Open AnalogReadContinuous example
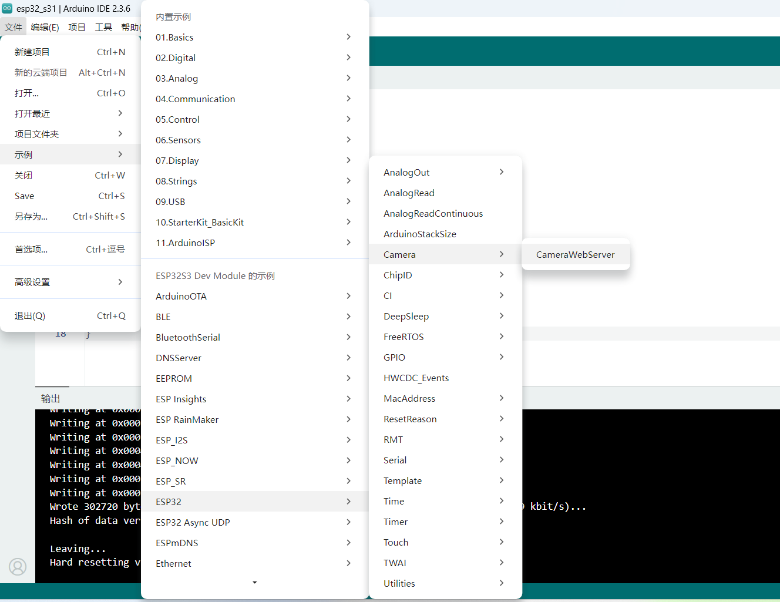This screenshot has height=602, width=780. point(445,213)
